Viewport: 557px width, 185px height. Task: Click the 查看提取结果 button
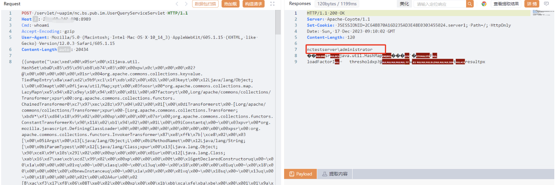(506, 4)
